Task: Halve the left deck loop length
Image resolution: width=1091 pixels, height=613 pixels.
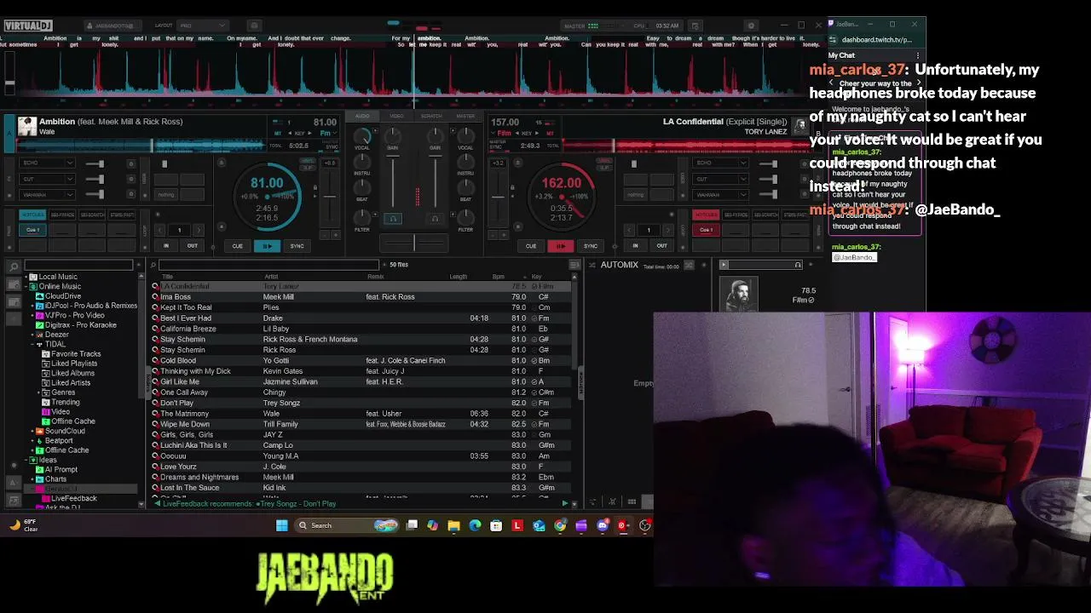Action: coord(159,230)
